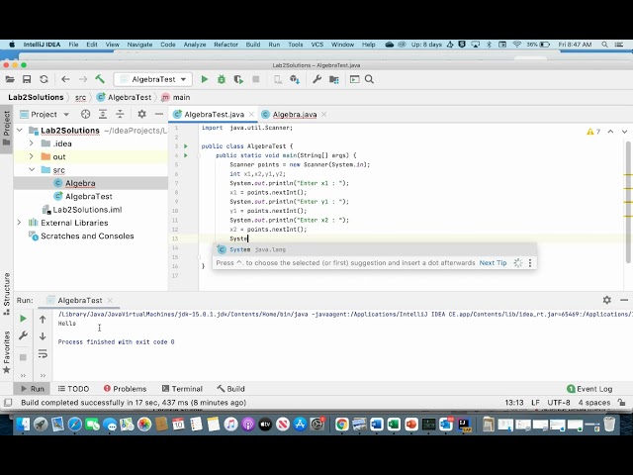The width and height of the screenshot is (633, 475).
Task: Locate opened file with target icon
Action: 85,115
